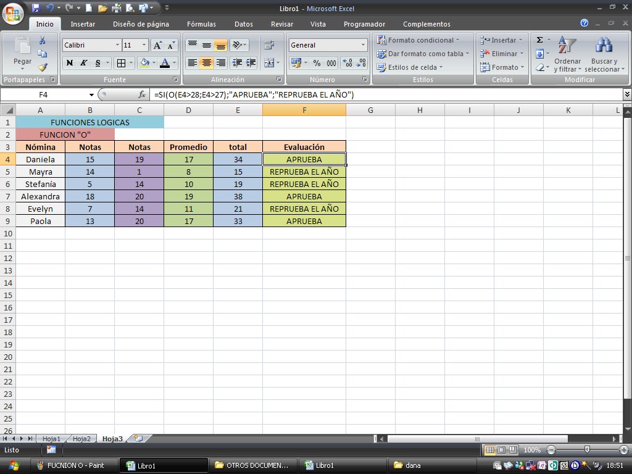Switch to the Fórmulas ribbon tab
The height and width of the screenshot is (474, 632).
(x=201, y=24)
